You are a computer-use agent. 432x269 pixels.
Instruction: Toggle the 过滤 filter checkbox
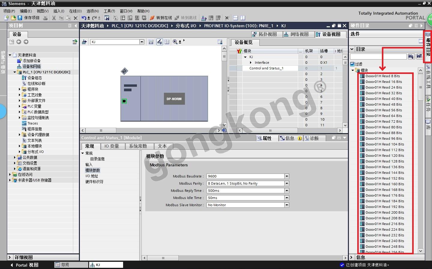(352, 64)
